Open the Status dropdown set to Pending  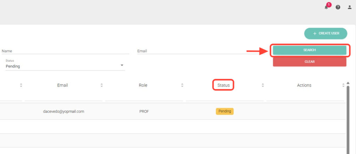(x=65, y=66)
